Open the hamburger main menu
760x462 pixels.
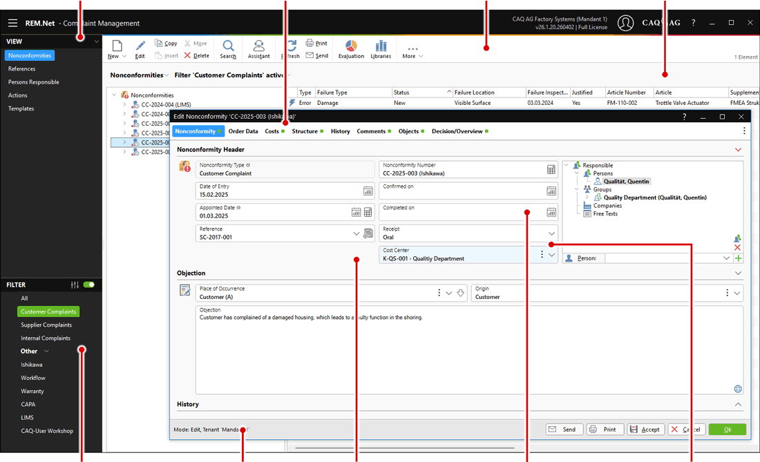coord(12,23)
